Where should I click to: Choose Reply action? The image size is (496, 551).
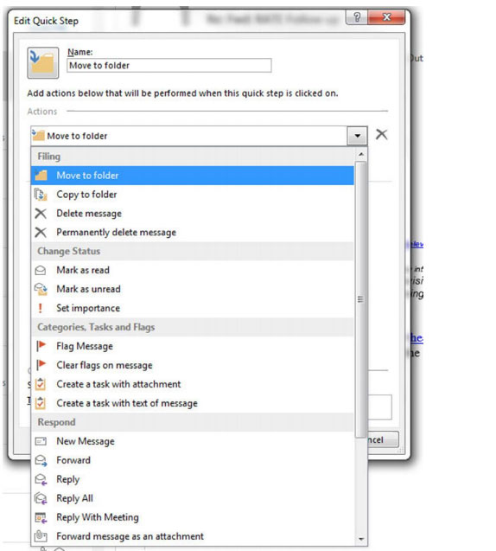click(193, 479)
